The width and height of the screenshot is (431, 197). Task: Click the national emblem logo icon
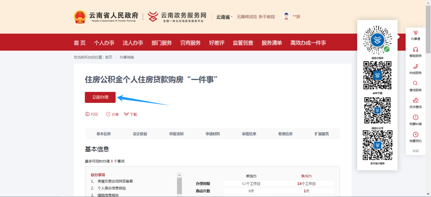tap(80, 17)
